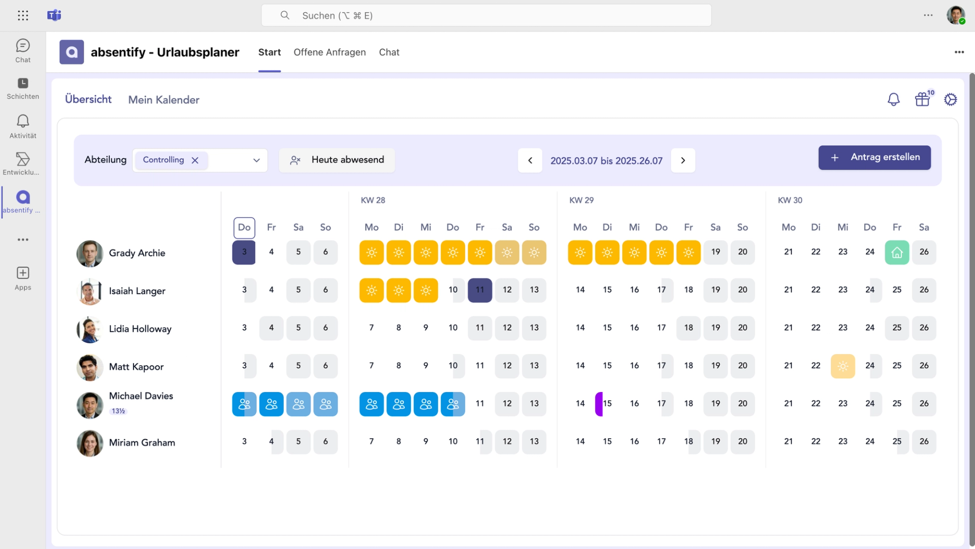
Task: Open the Teams app launcher grid
Action: click(x=23, y=15)
